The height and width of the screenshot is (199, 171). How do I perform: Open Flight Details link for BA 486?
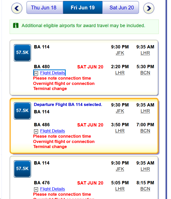53,131
